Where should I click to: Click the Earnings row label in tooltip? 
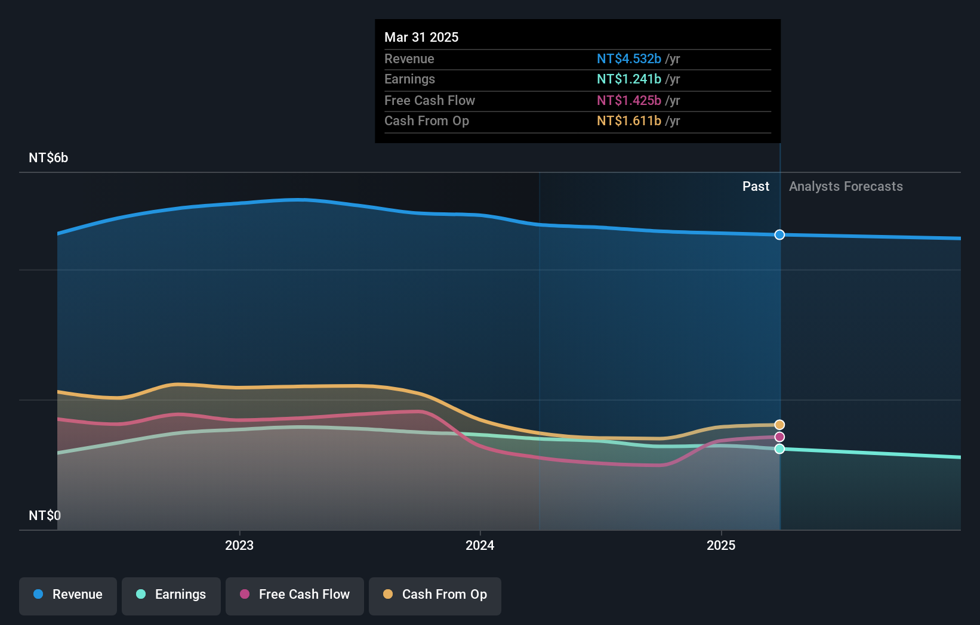409,79
